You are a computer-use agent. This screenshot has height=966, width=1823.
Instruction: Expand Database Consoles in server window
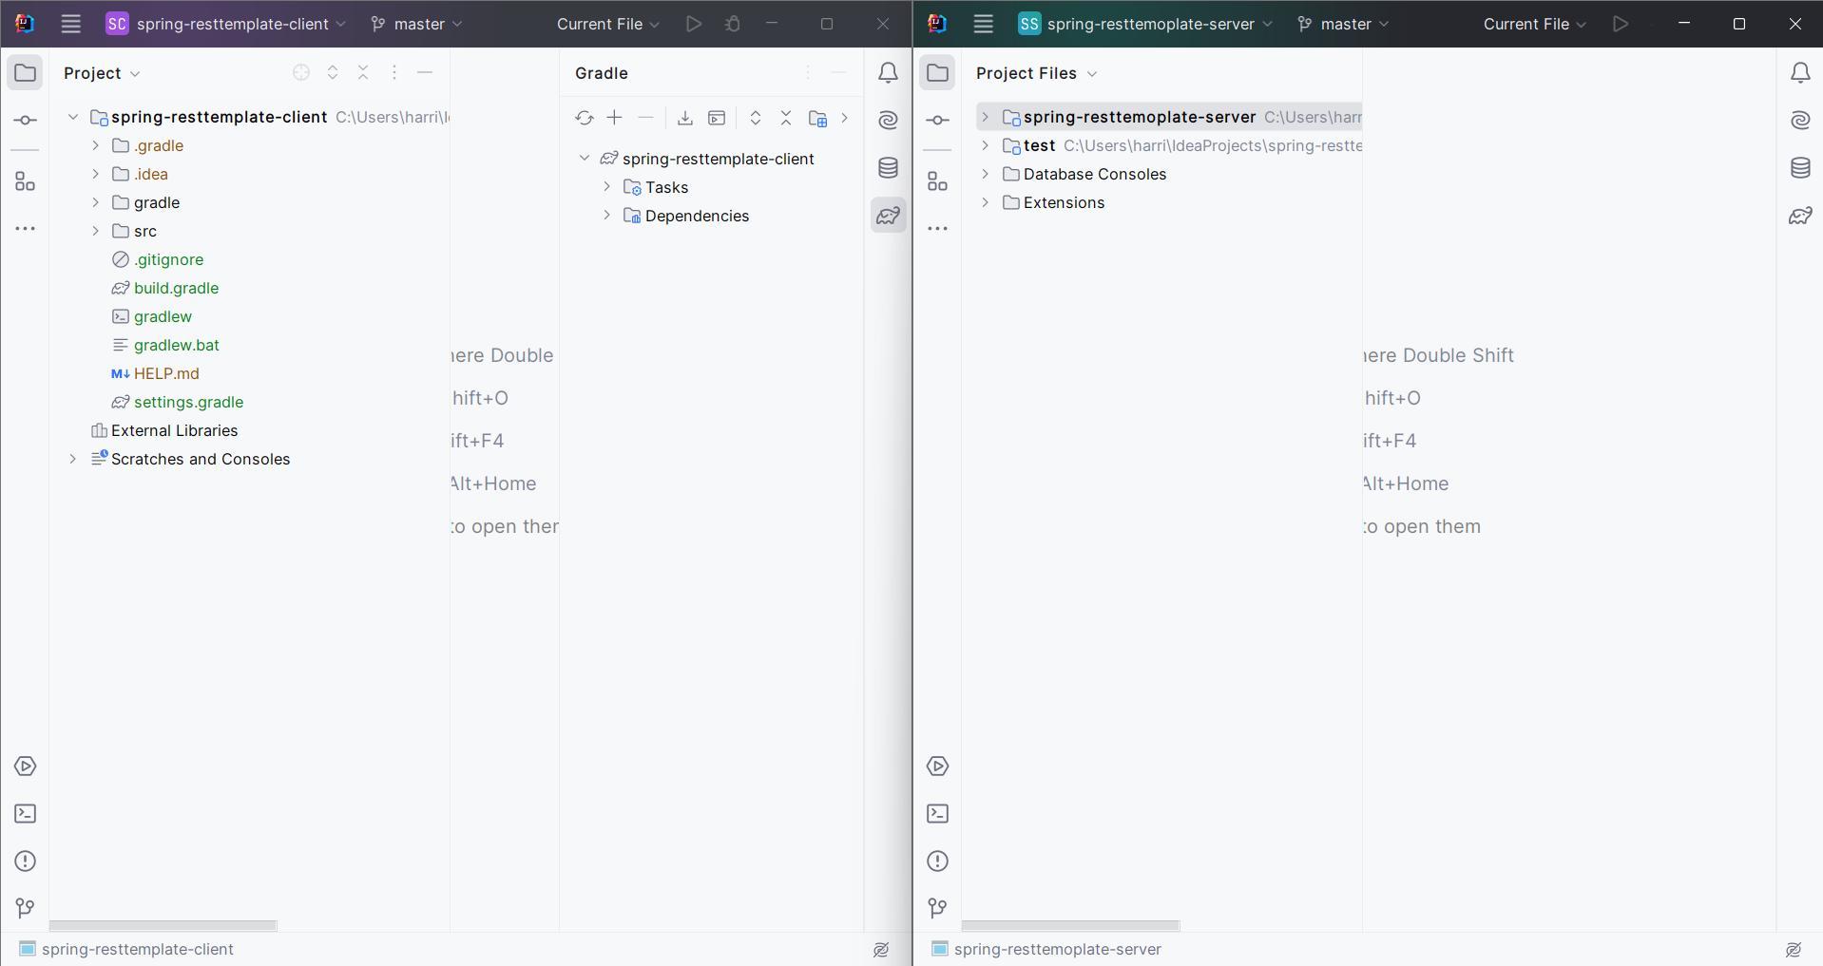click(x=986, y=174)
